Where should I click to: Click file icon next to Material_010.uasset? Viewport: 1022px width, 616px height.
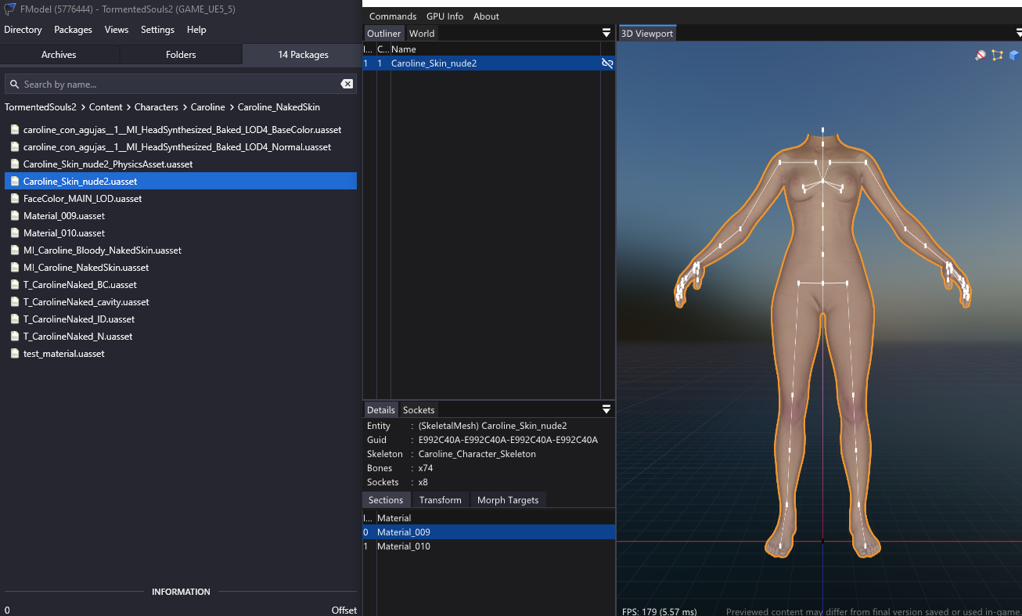pyautogui.click(x=15, y=233)
